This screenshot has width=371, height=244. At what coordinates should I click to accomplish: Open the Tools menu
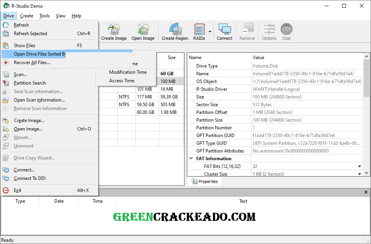click(44, 16)
